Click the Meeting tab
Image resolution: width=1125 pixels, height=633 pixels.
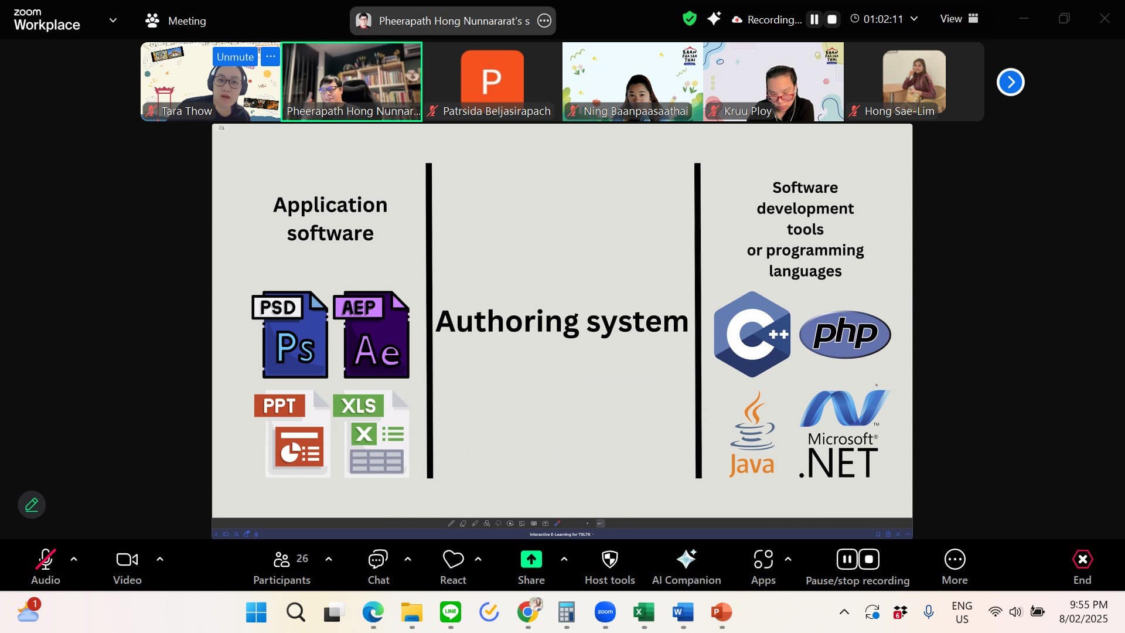(176, 21)
